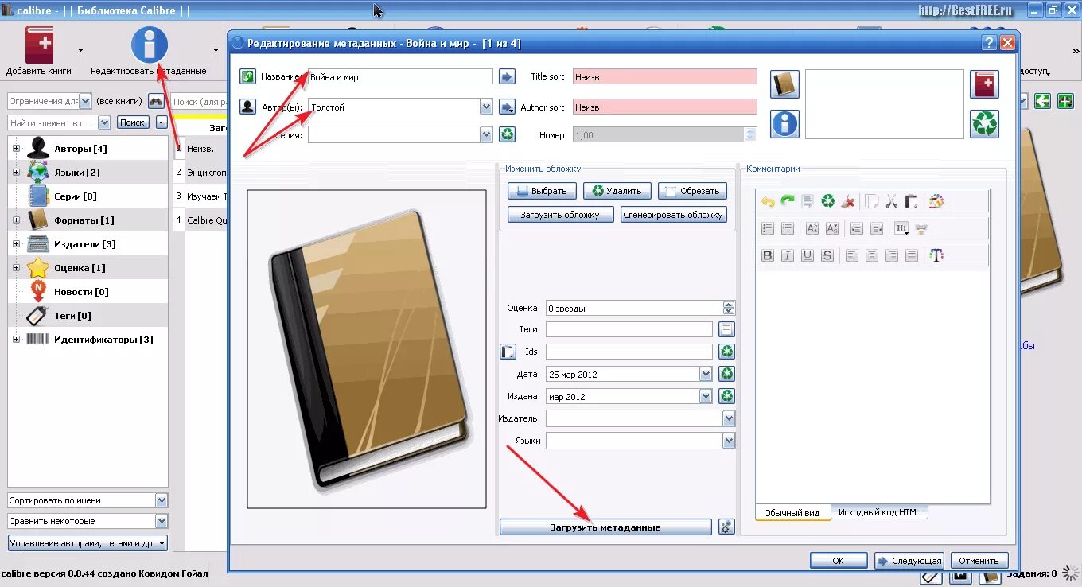Apply subscript formatting
The width and height of the screenshot is (1082, 587).
(832, 228)
